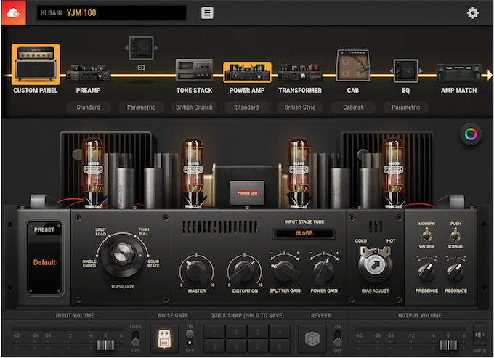
Task: Click the right arrow beside the top EQ module
Action: point(156,48)
